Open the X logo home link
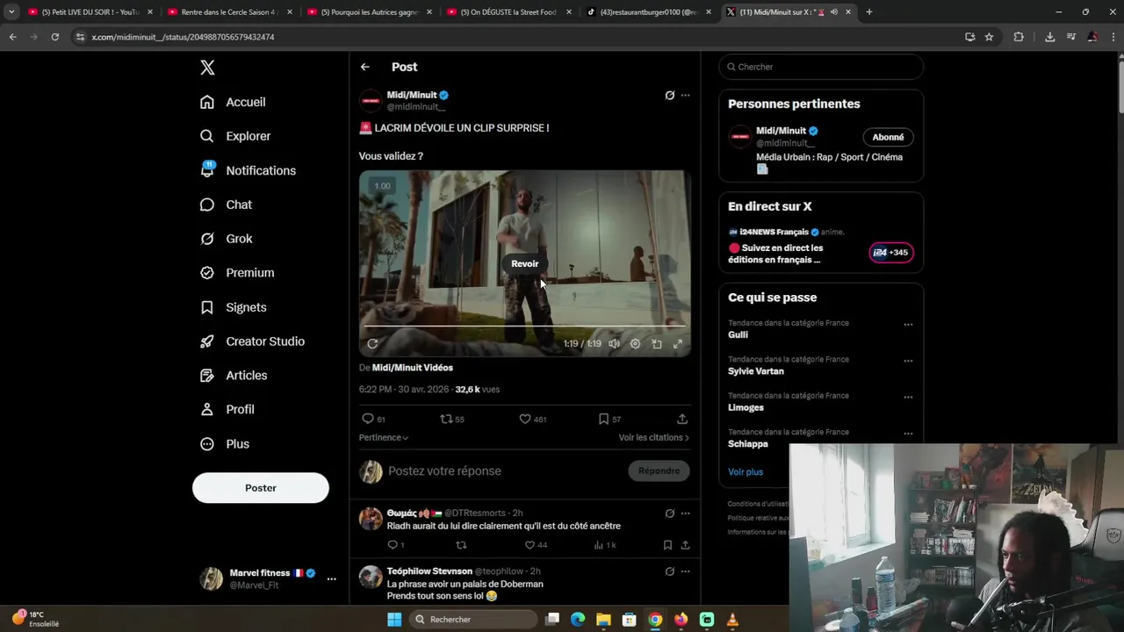1124x632 pixels. point(207,68)
